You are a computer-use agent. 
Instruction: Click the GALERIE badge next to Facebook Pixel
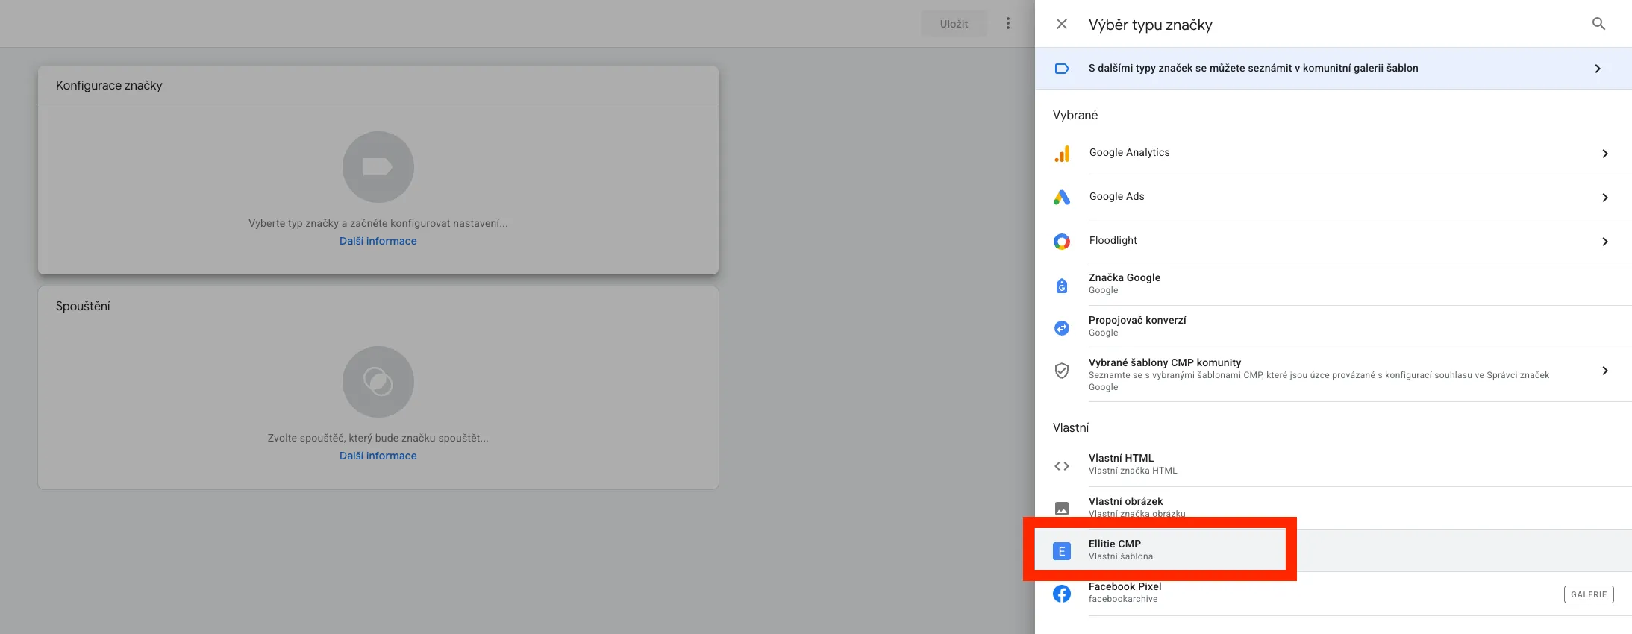(x=1589, y=594)
